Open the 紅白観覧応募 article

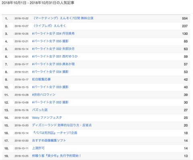(x=41, y=79)
